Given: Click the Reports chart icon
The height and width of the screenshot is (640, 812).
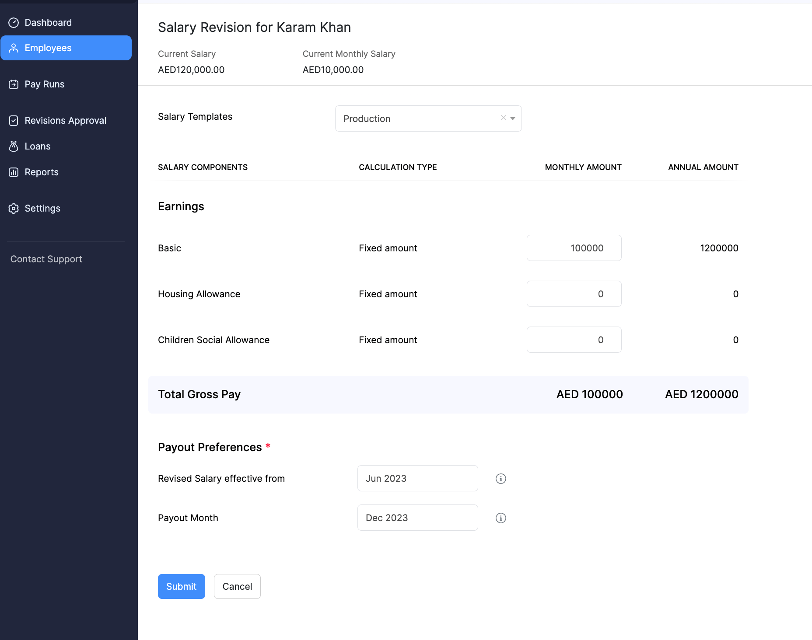Looking at the screenshot, I should pyautogui.click(x=14, y=172).
